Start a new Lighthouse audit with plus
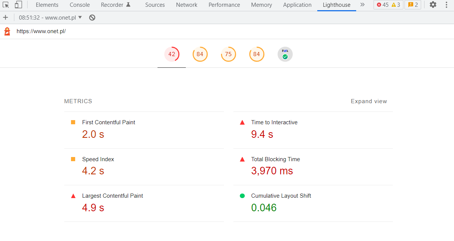The height and width of the screenshot is (241, 454). tap(5, 18)
